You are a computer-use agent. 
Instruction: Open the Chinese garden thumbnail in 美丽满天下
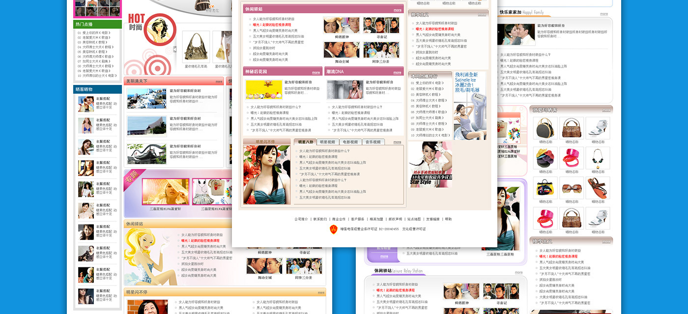click(x=146, y=154)
